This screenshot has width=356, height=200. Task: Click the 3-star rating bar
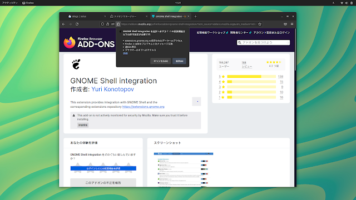tap(251, 87)
